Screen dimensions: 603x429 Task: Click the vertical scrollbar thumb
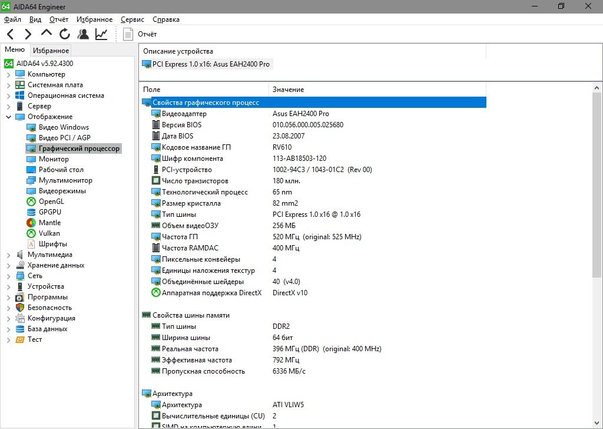coord(597,184)
